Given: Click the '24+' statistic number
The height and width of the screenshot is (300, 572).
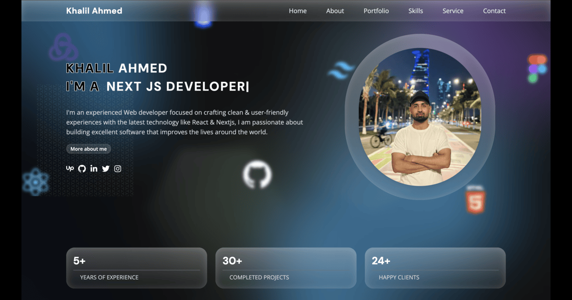Looking at the screenshot, I should click(381, 260).
